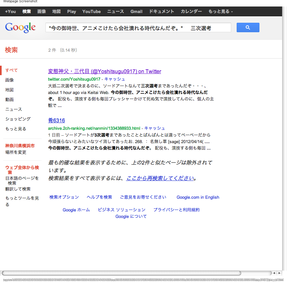This screenshot has height=282, width=287.
Task: Click the scrollbar right arrow
Action: tap(279, 273)
